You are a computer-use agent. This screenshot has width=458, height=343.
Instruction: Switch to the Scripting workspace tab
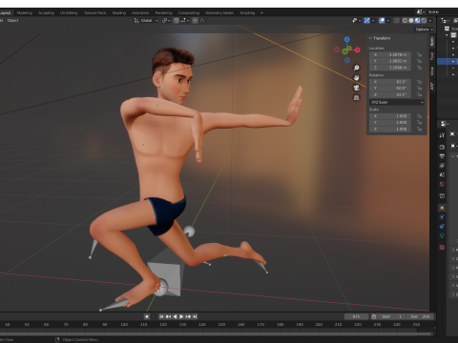click(247, 12)
